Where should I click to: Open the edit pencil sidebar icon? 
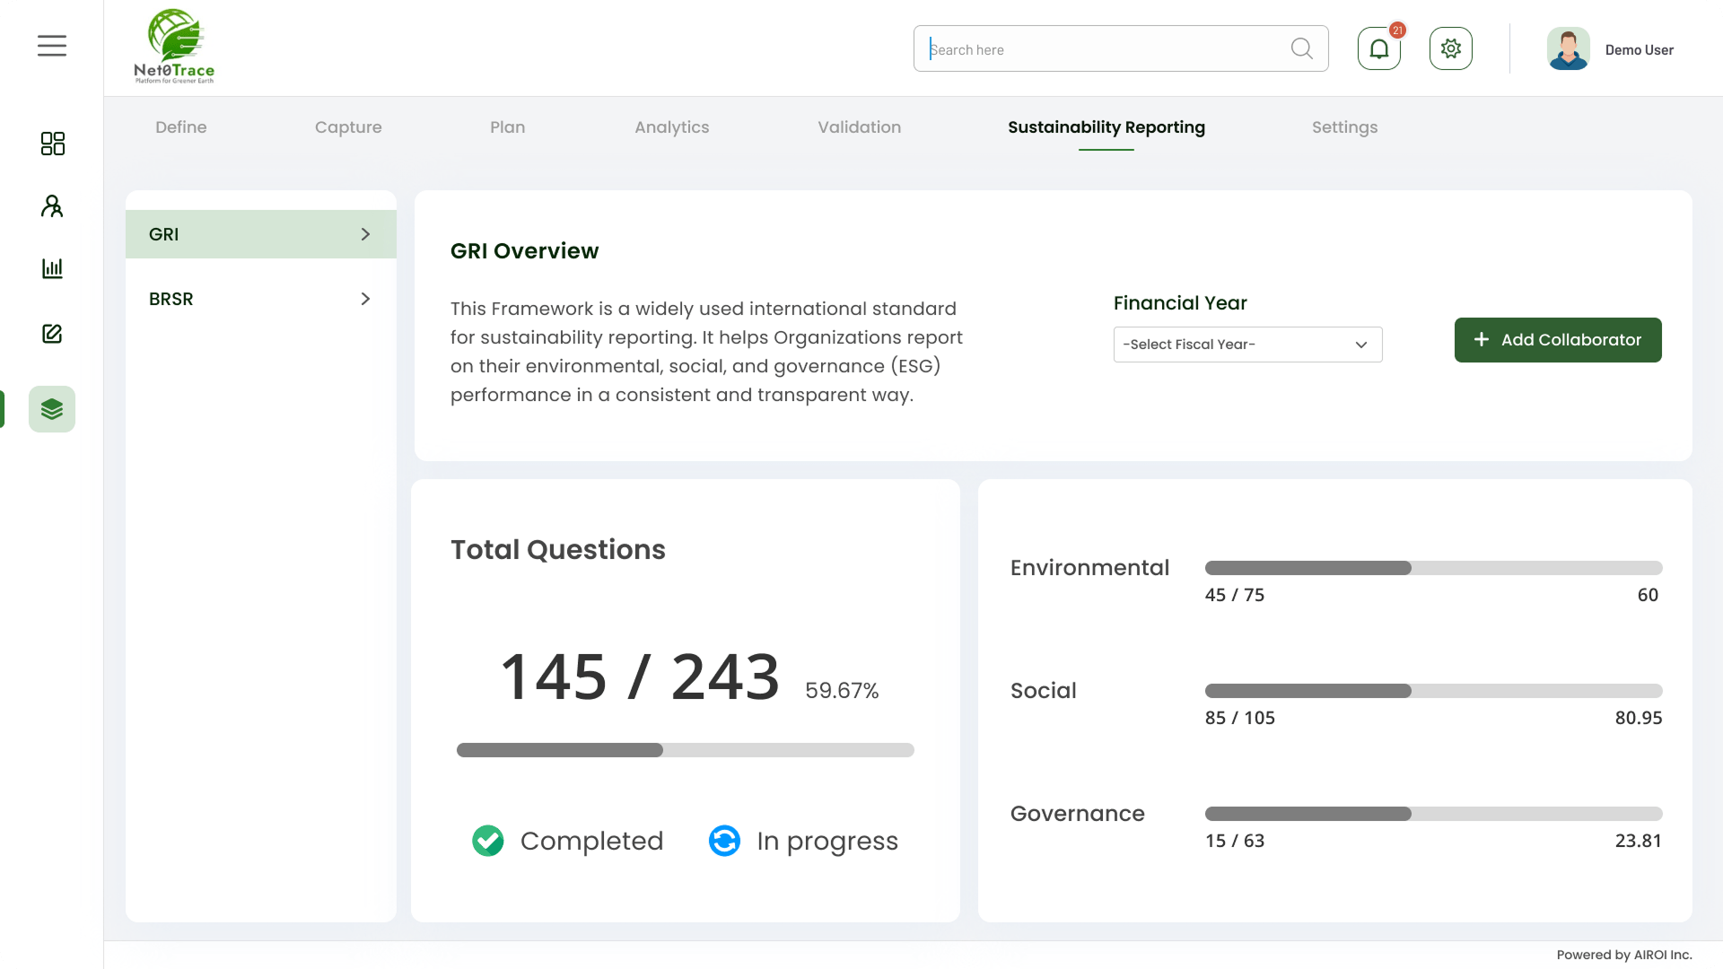[x=52, y=334]
